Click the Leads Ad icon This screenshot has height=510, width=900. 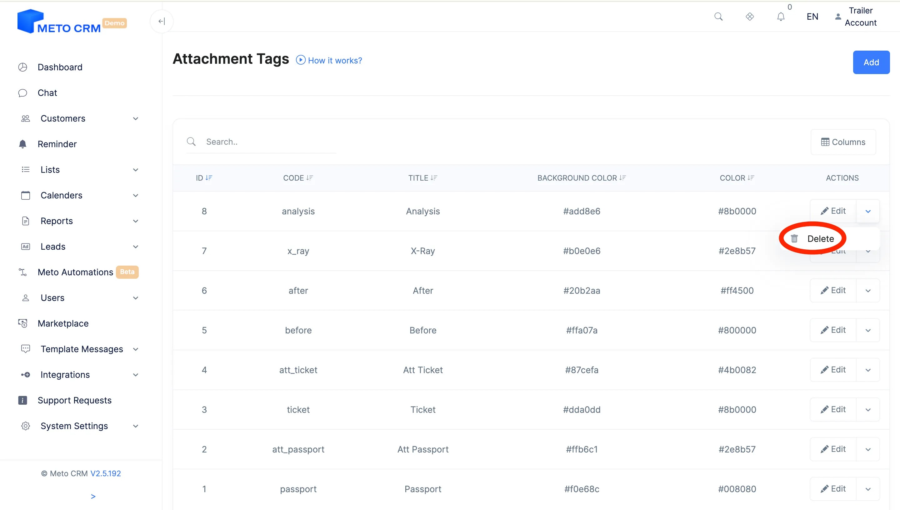(26, 246)
